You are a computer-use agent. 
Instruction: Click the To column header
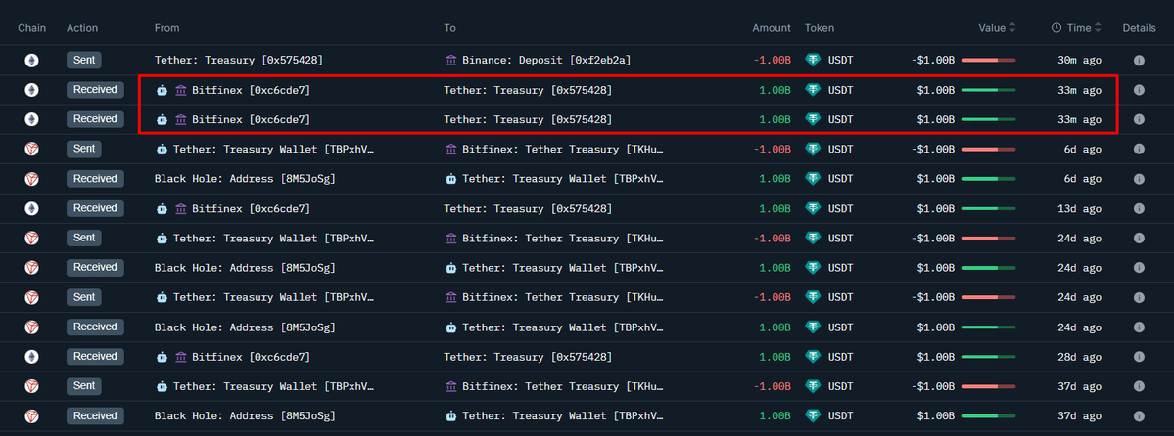[450, 27]
